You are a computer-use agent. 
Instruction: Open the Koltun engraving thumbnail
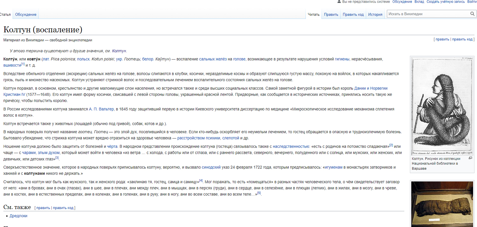tap(442, 106)
